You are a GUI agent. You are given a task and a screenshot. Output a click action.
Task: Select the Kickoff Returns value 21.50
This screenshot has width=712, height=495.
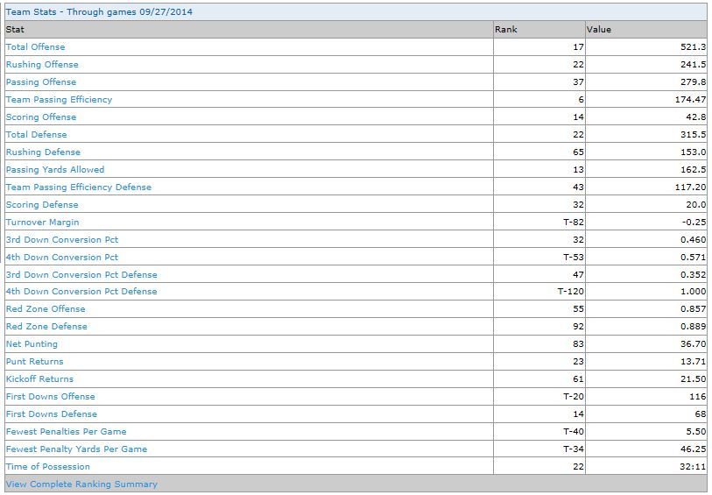coord(693,378)
